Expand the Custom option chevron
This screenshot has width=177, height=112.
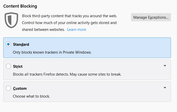pos(165,87)
